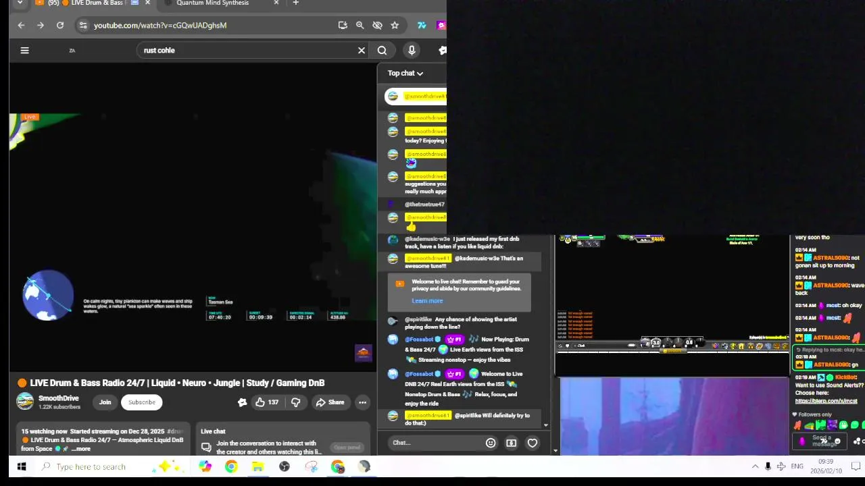
Task: Click the install/cast screen icon in address bar
Action: tap(343, 25)
